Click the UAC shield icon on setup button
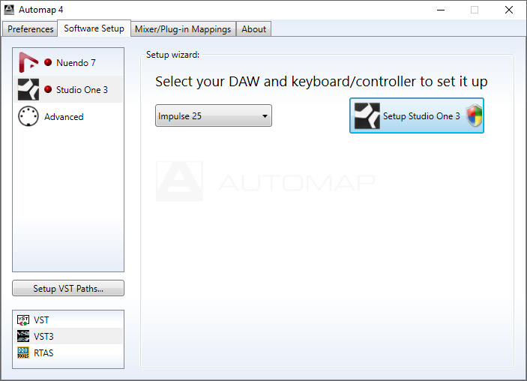 pyautogui.click(x=474, y=116)
